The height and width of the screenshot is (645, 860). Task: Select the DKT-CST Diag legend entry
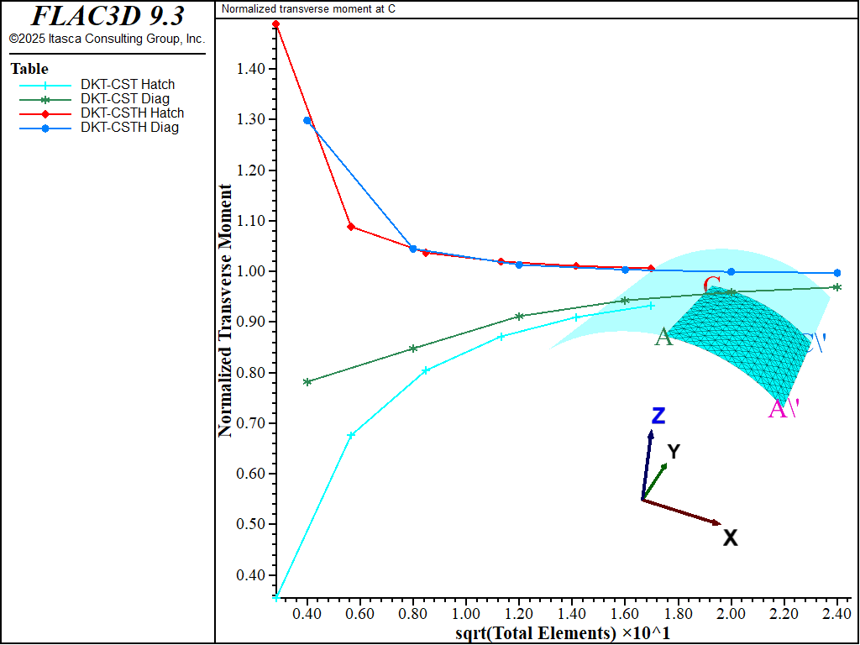[125, 99]
